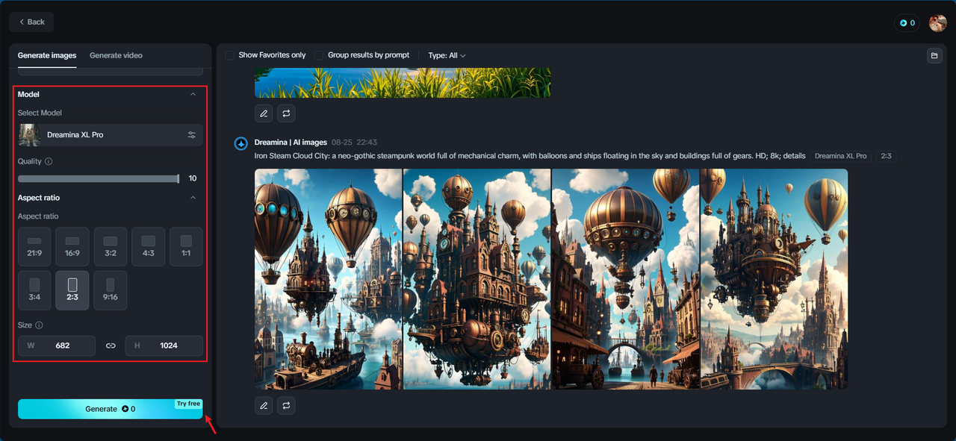Show the Quality info tooltip icon
Image resolution: width=956 pixels, height=441 pixels.
(x=49, y=161)
